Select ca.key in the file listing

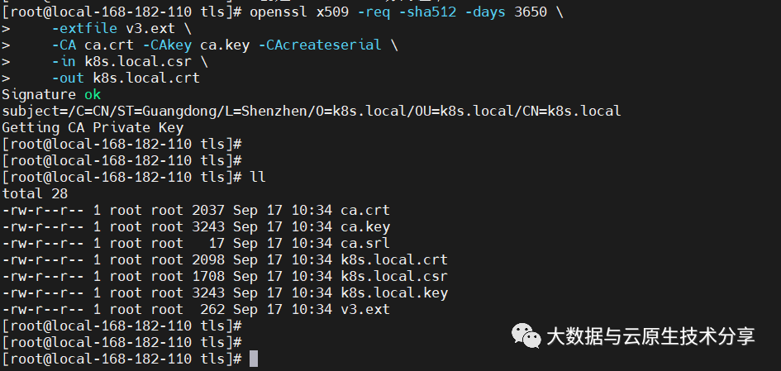(x=364, y=226)
